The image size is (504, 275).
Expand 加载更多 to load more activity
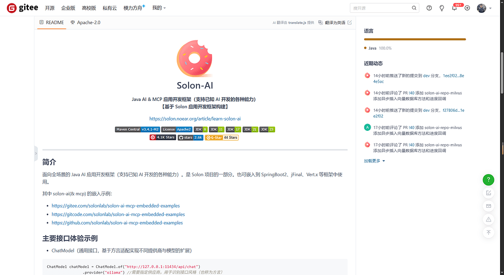[x=375, y=161]
